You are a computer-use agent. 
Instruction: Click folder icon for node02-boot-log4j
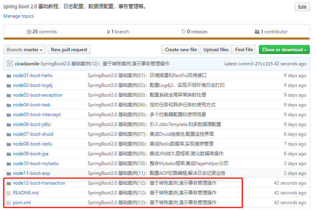tap(9, 86)
